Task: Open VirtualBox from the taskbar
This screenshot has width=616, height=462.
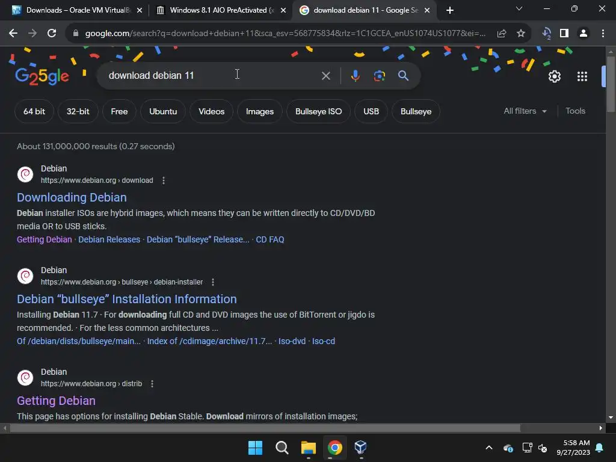Action: [x=361, y=447]
